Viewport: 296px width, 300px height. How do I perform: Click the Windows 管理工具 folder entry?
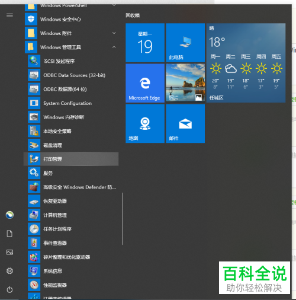pyautogui.click(x=72, y=47)
